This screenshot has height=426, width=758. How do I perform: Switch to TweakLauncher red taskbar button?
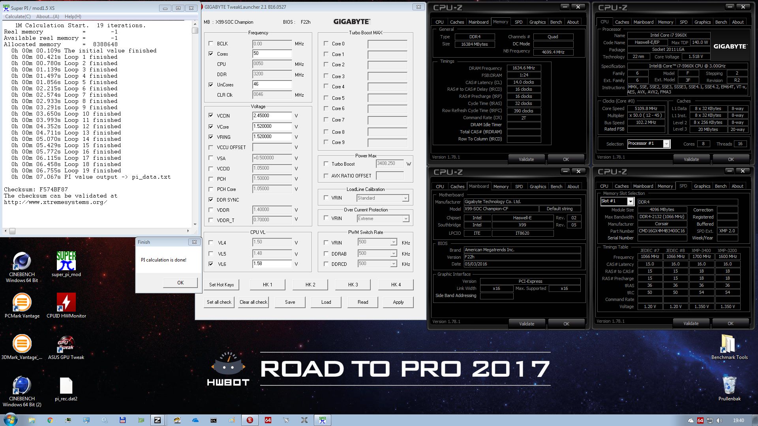(250, 420)
